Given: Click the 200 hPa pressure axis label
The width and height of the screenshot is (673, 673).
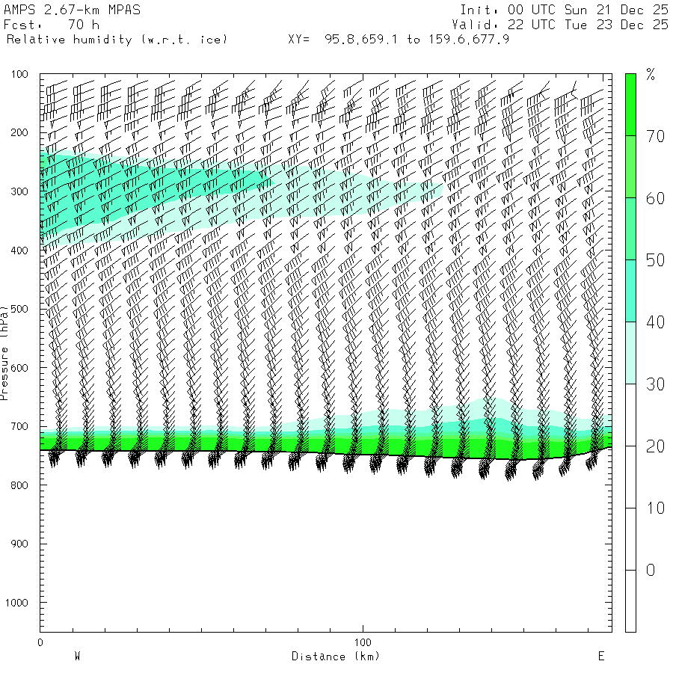Looking at the screenshot, I should point(19,132).
